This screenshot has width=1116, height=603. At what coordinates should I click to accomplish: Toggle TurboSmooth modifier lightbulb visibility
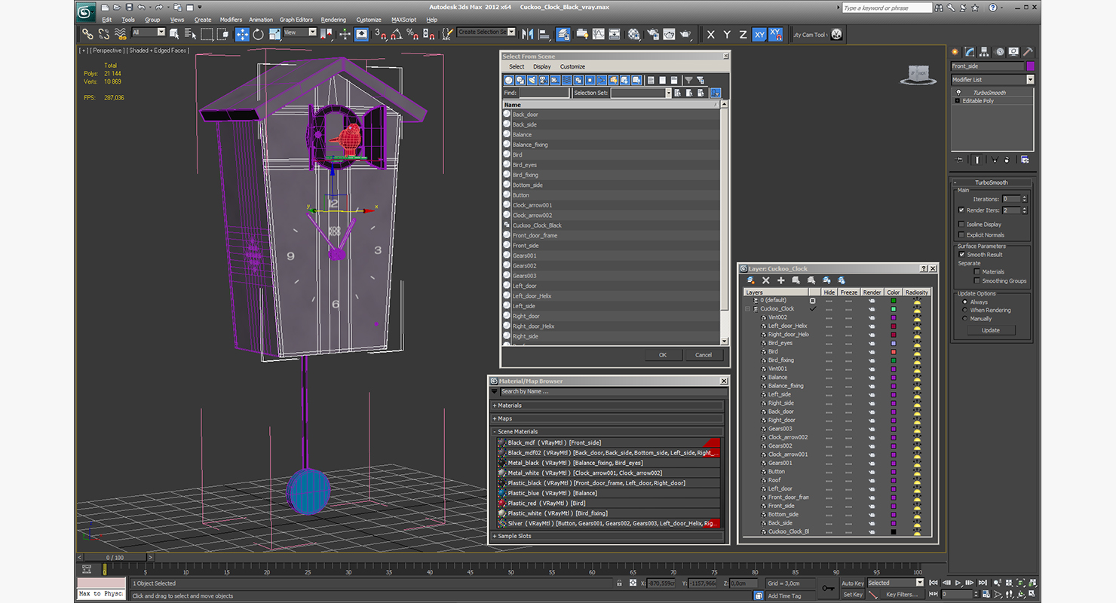point(958,93)
